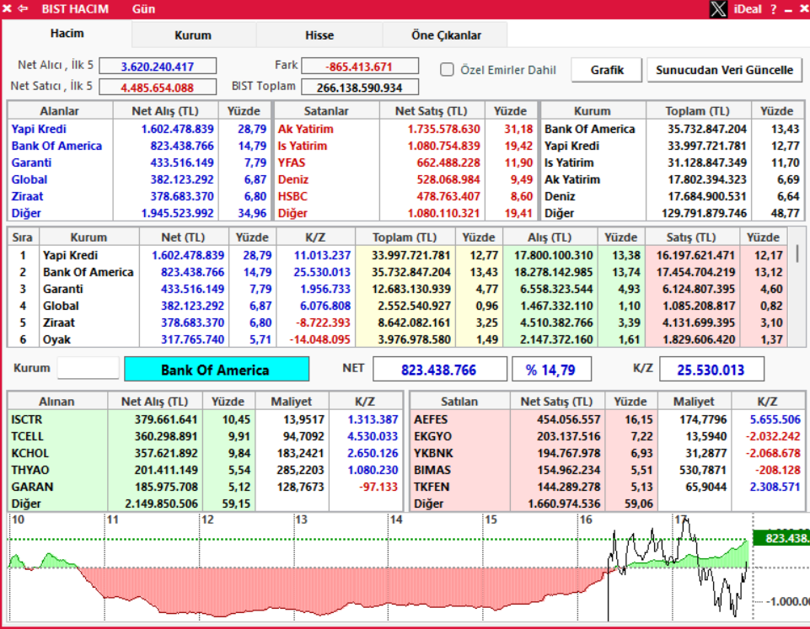This screenshot has height=629, width=810.
Task: Click the Sıra column header
Action: pyautogui.click(x=23, y=237)
